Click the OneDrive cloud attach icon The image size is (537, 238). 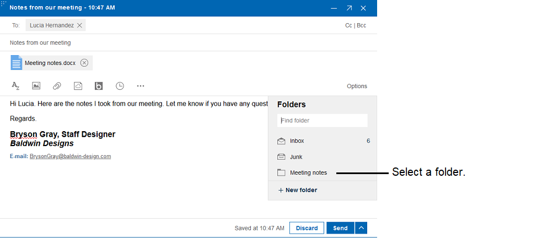78,86
